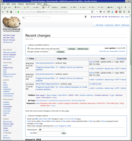The height and width of the screenshot is (141, 132).
Task: Open the Firefox hamburger menu
Action: pyautogui.click(x=129, y=12)
